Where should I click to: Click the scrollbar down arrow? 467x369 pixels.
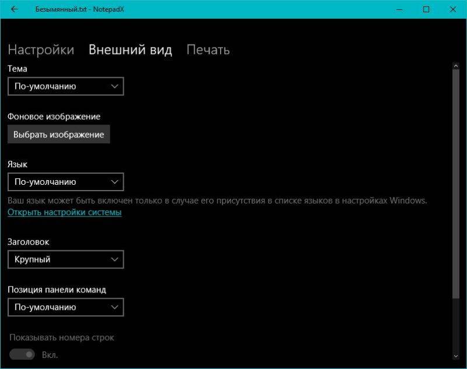click(456, 356)
